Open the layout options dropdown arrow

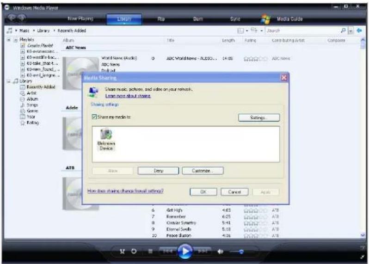click(247, 31)
